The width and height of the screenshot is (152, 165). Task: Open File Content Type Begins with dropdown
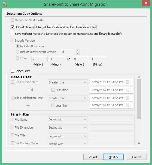[x=68, y=144]
